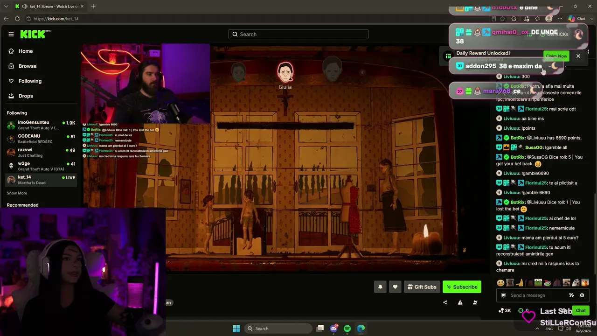The image size is (597, 336).
Task: Reload the page with the refresh icon
Action: (x=17, y=19)
